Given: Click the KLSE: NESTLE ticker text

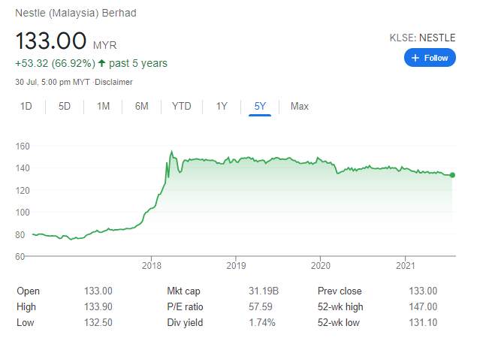Looking at the screenshot, I should point(422,38).
